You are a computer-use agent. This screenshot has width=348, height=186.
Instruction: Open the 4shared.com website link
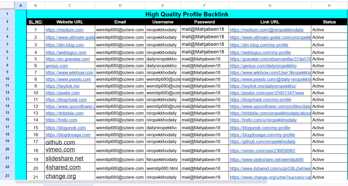(x=63, y=167)
